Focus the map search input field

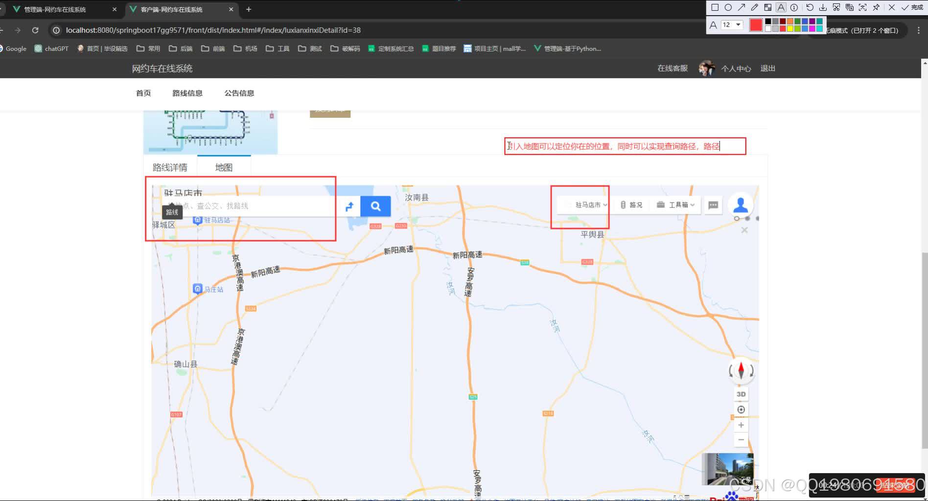(x=250, y=206)
